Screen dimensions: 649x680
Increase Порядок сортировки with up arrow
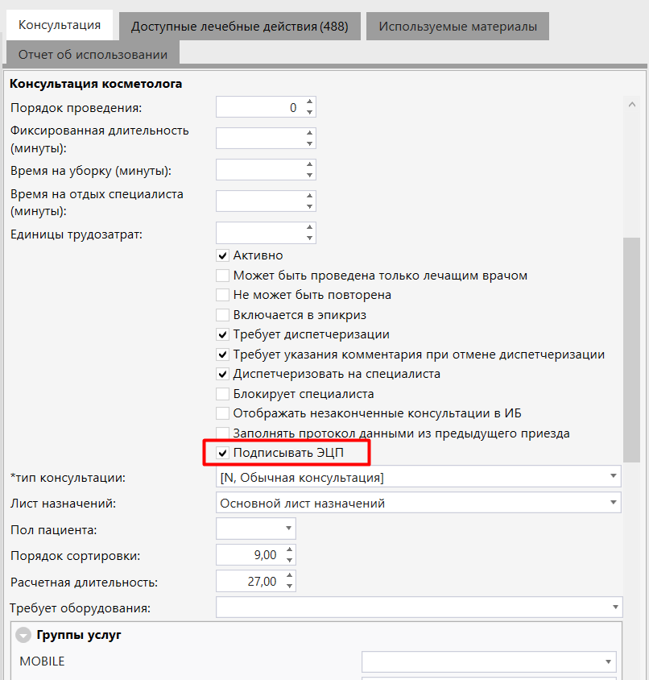[x=290, y=550]
